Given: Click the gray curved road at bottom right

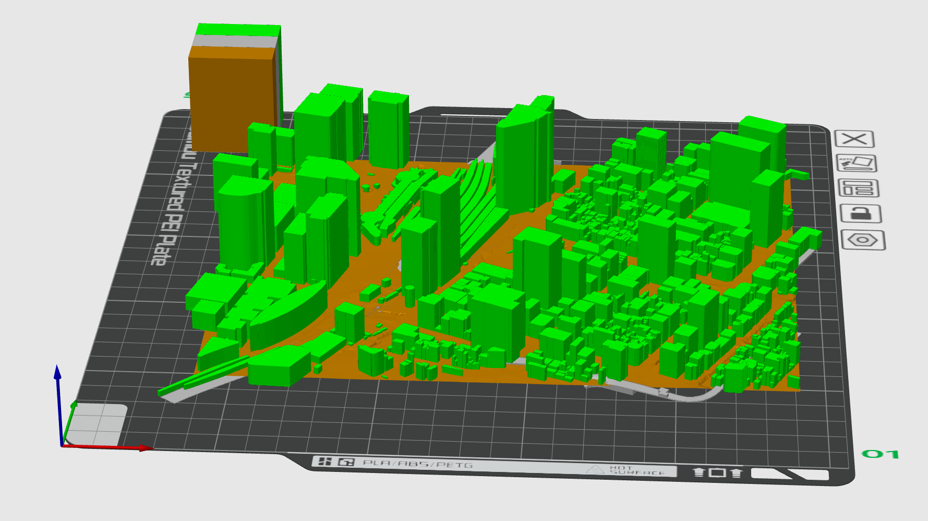Looking at the screenshot, I should click(694, 395).
